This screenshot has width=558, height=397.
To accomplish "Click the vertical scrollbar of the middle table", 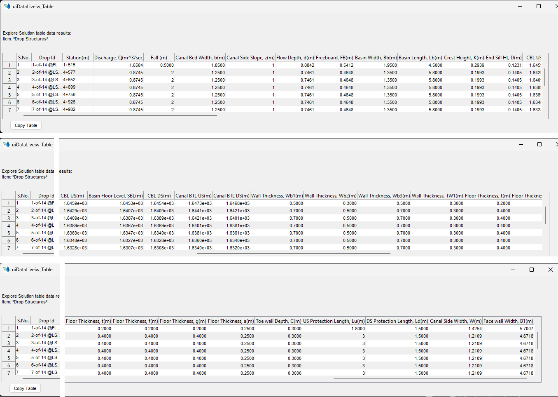I will [x=546, y=215].
